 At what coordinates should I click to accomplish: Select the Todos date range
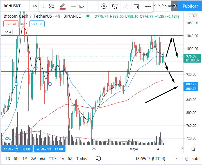click(x=81, y=159)
